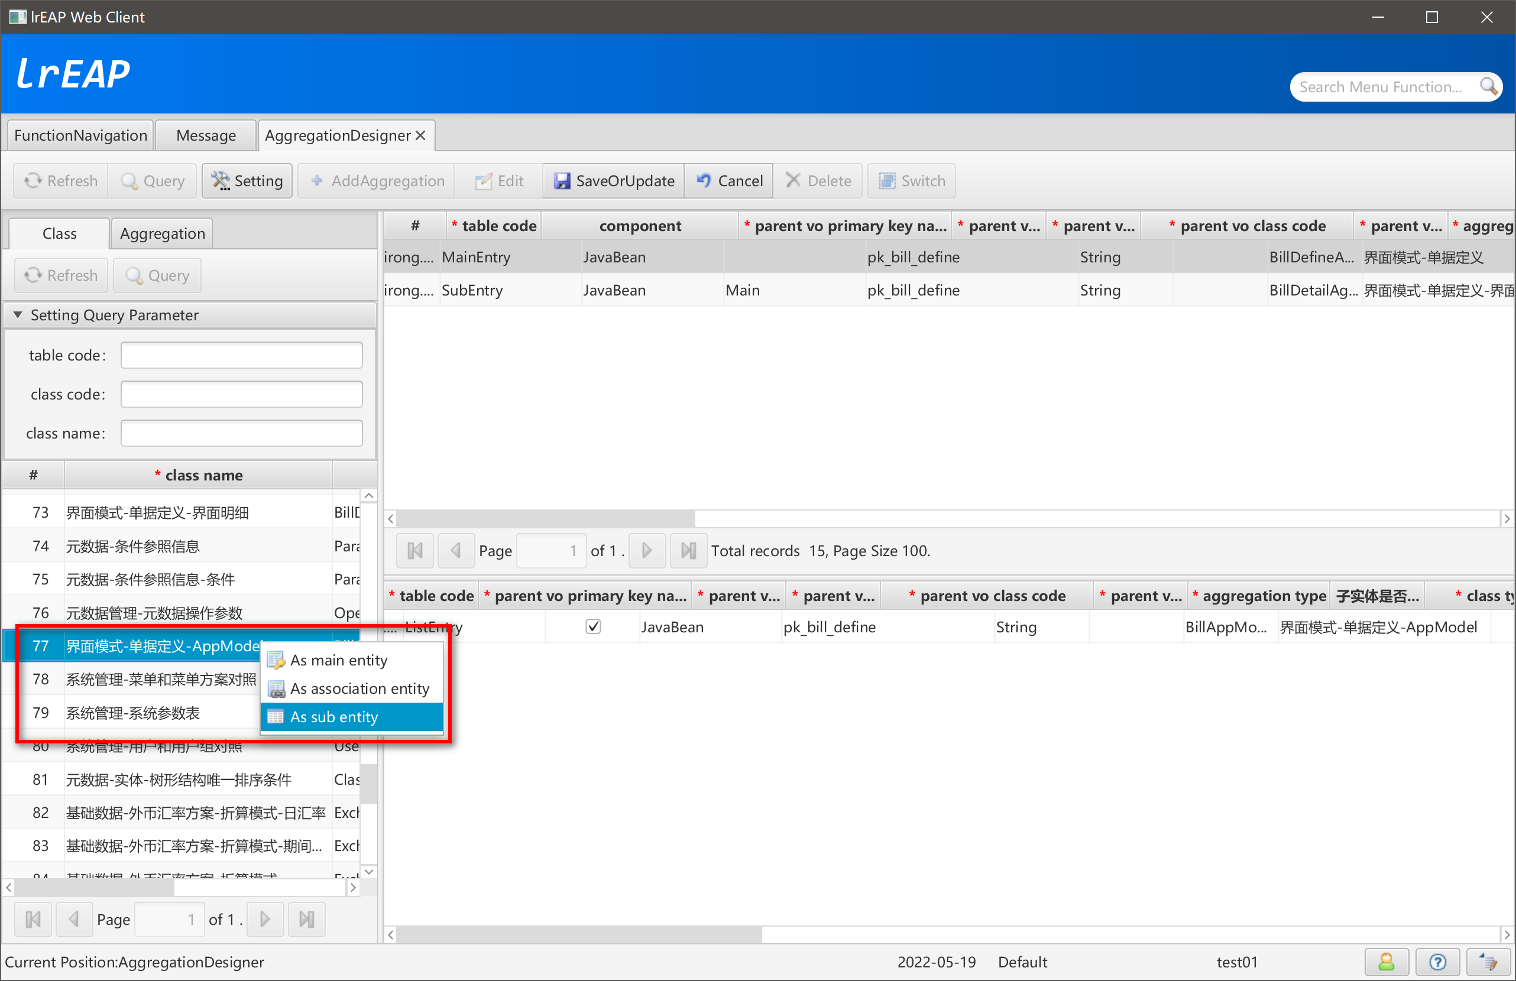Screen dimensions: 1516x981
Task: Click the main toolbar Refresh button
Action: pyautogui.click(x=61, y=181)
